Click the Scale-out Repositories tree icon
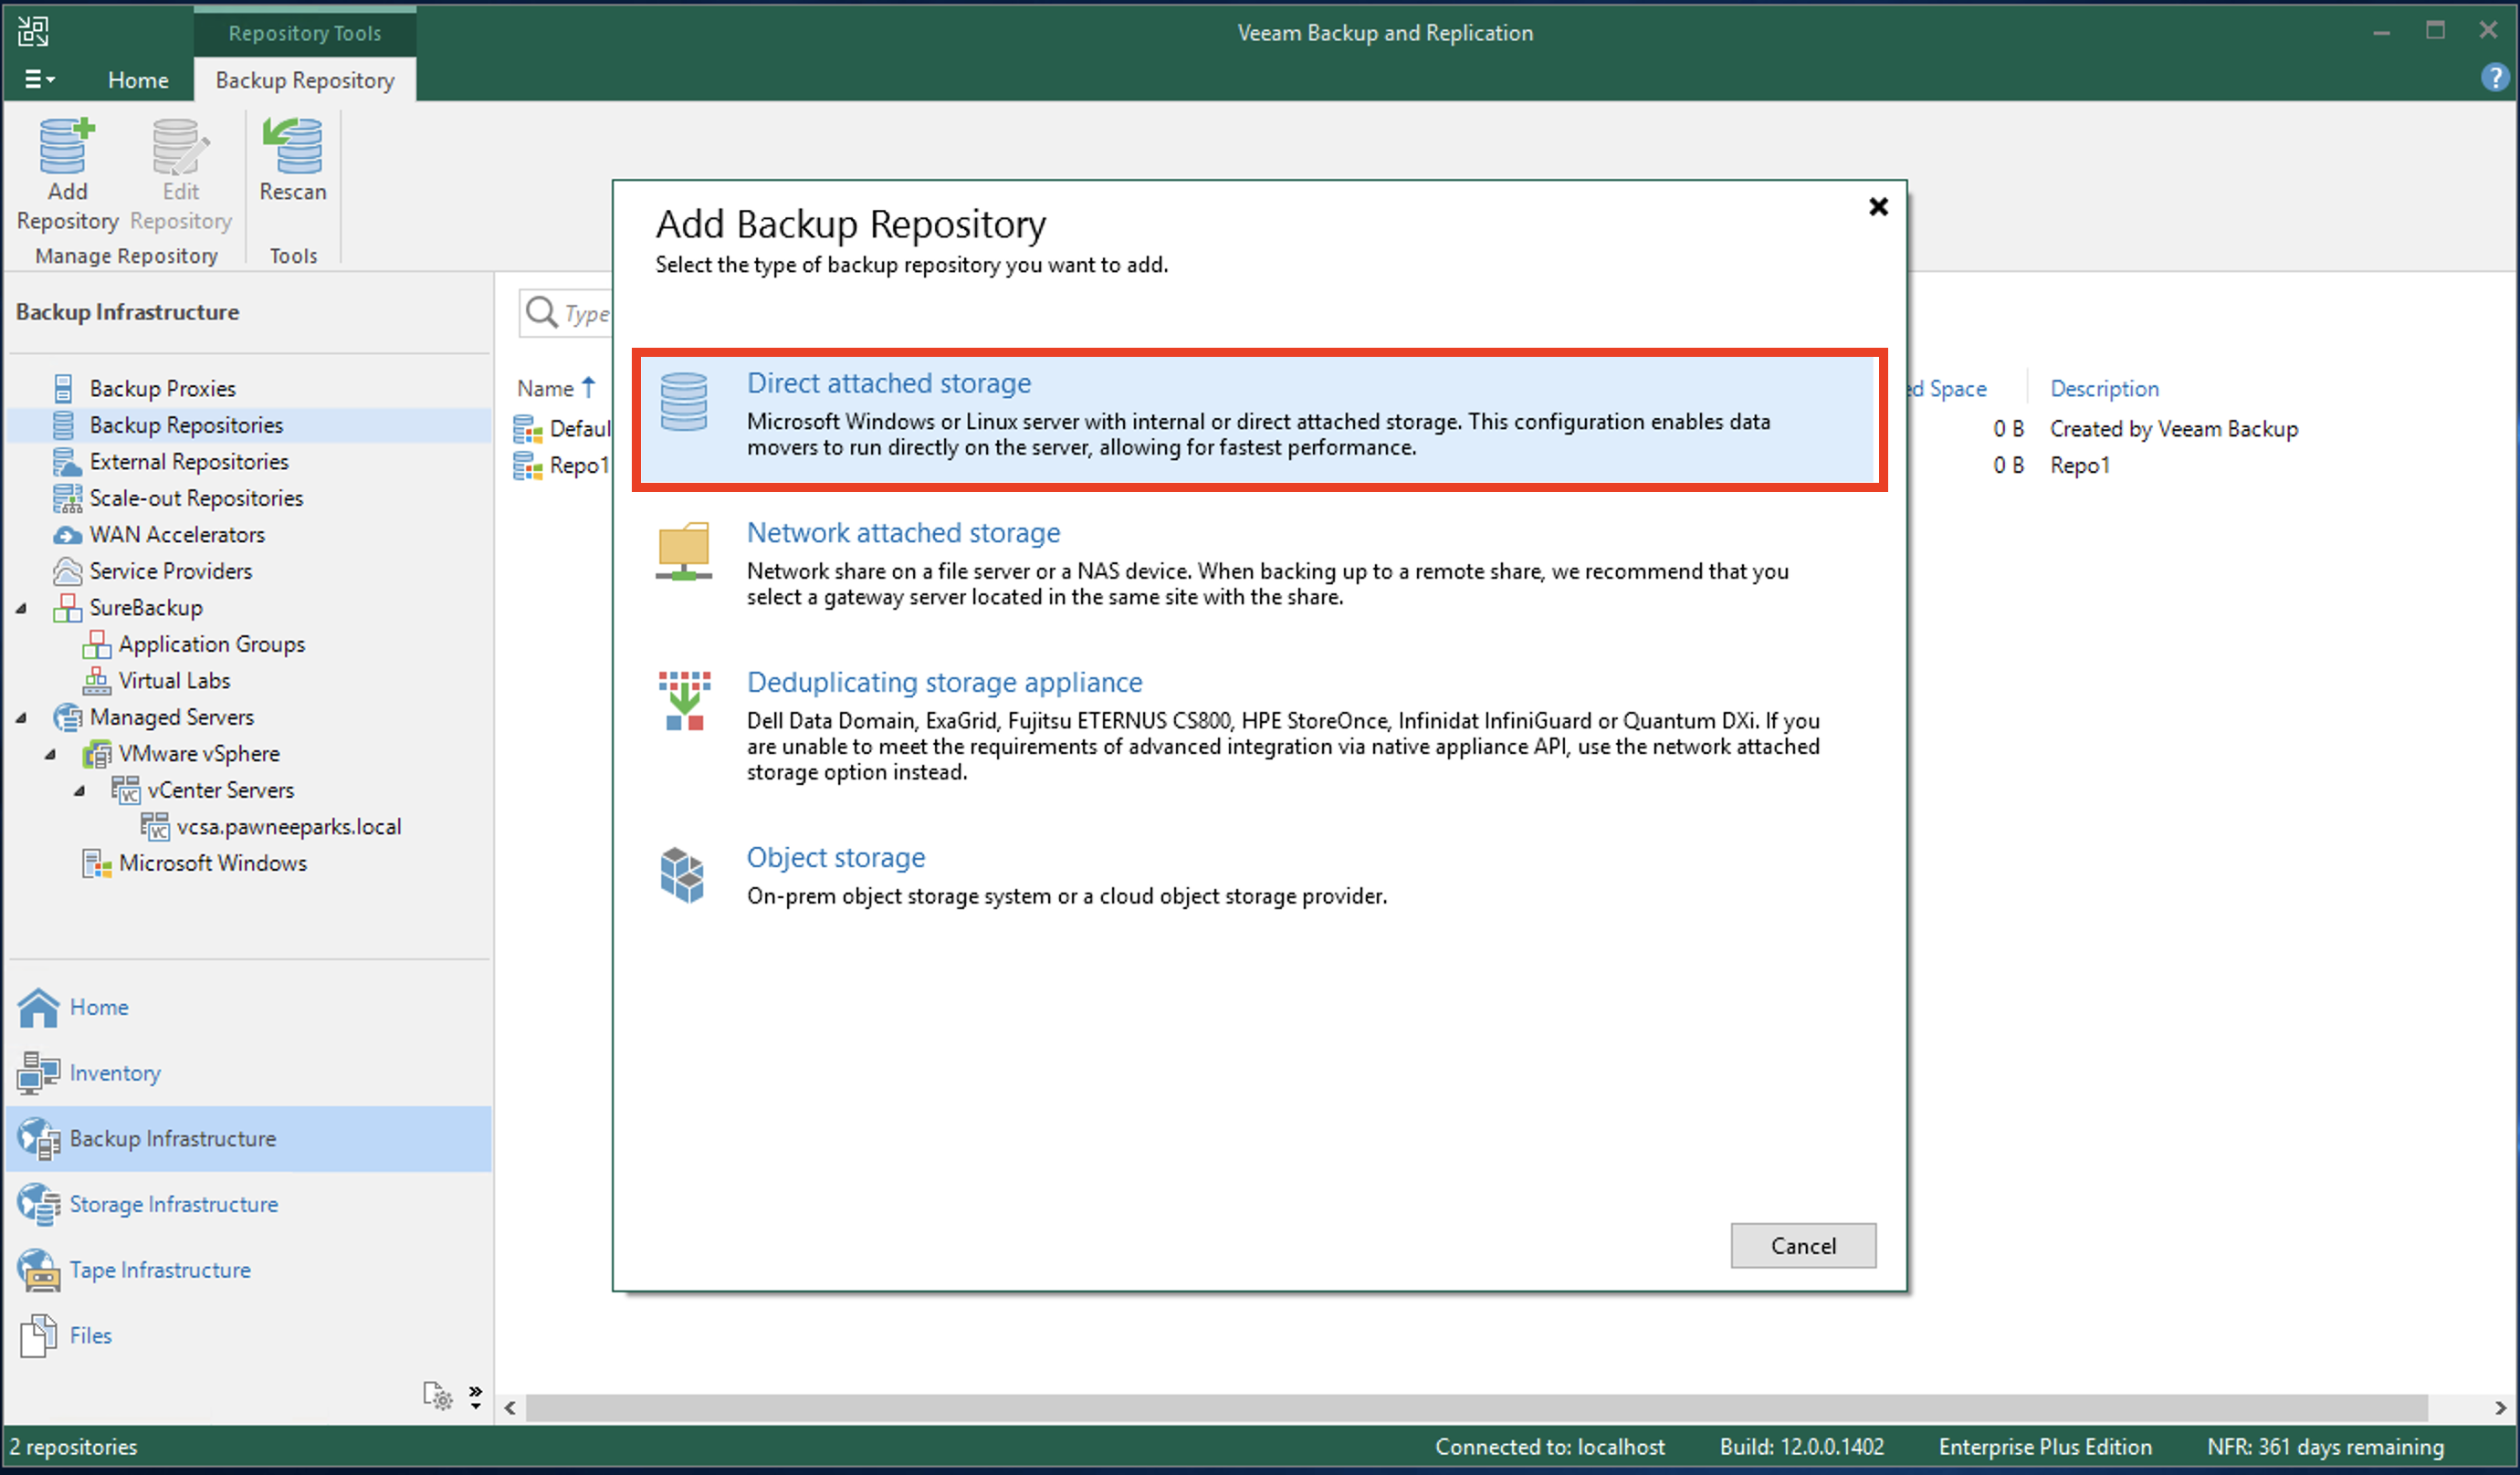The height and width of the screenshot is (1475, 2520). (x=67, y=498)
